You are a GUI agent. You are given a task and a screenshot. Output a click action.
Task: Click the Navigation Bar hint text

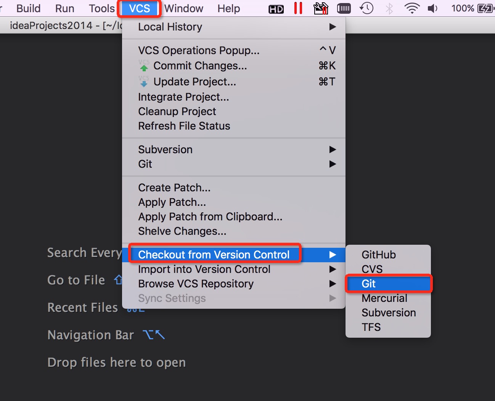tap(91, 335)
